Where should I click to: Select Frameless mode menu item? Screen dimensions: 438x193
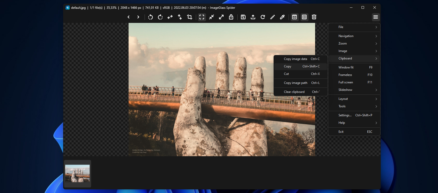tap(354, 75)
